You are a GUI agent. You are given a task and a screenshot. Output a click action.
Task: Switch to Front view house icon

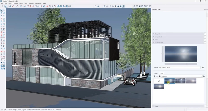(140, 6)
